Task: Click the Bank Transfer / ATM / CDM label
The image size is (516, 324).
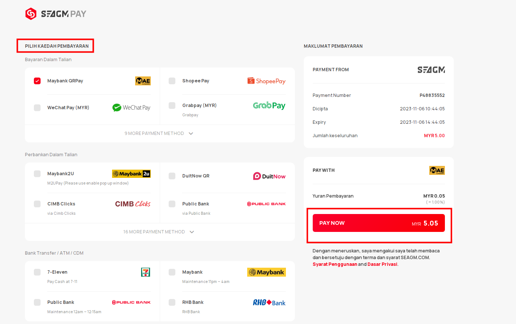Action: (x=54, y=253)
